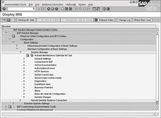161x118 pixels.
Task: Open the Edit menu
Action: point(31,5)
